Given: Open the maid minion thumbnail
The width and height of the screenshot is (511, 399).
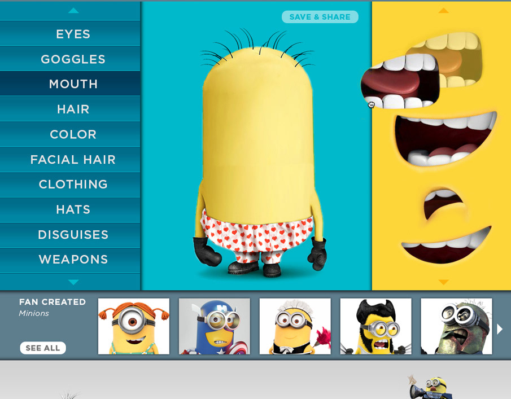Looking at the screenshot, I should [x=295, y=326].
